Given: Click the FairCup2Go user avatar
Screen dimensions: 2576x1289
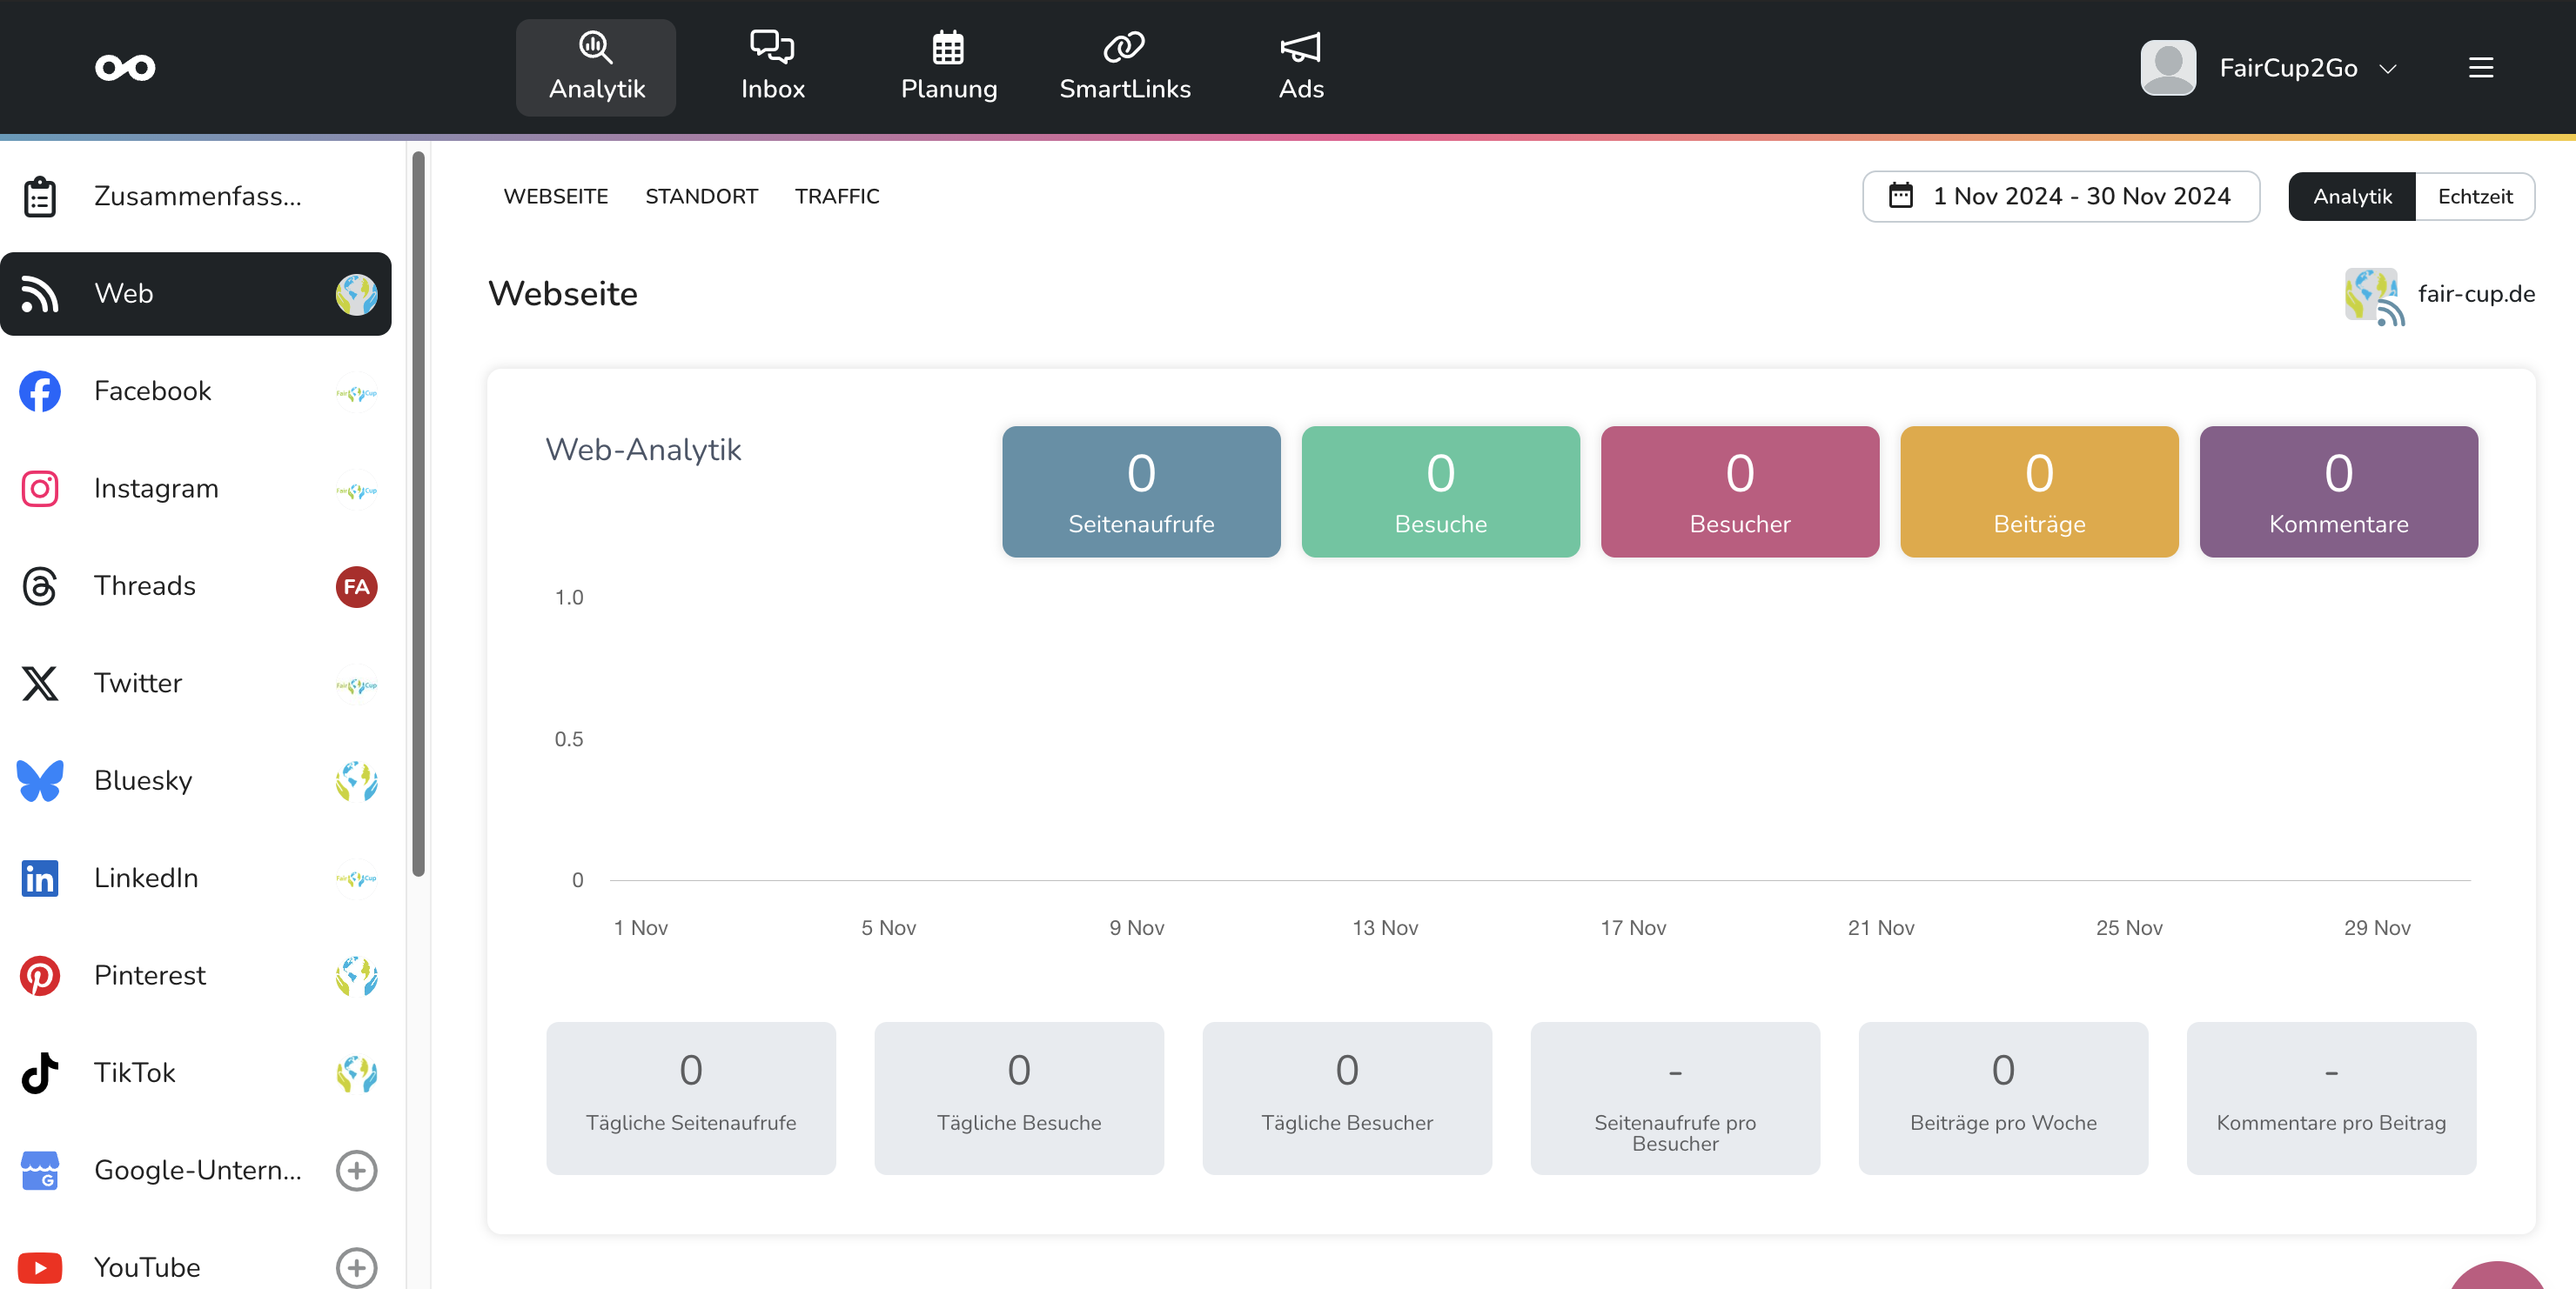Looking at the screenshot, I should pos(2168,67).
